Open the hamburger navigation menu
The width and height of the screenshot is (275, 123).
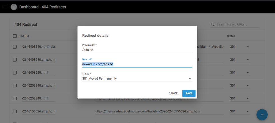tap(6, 7)
